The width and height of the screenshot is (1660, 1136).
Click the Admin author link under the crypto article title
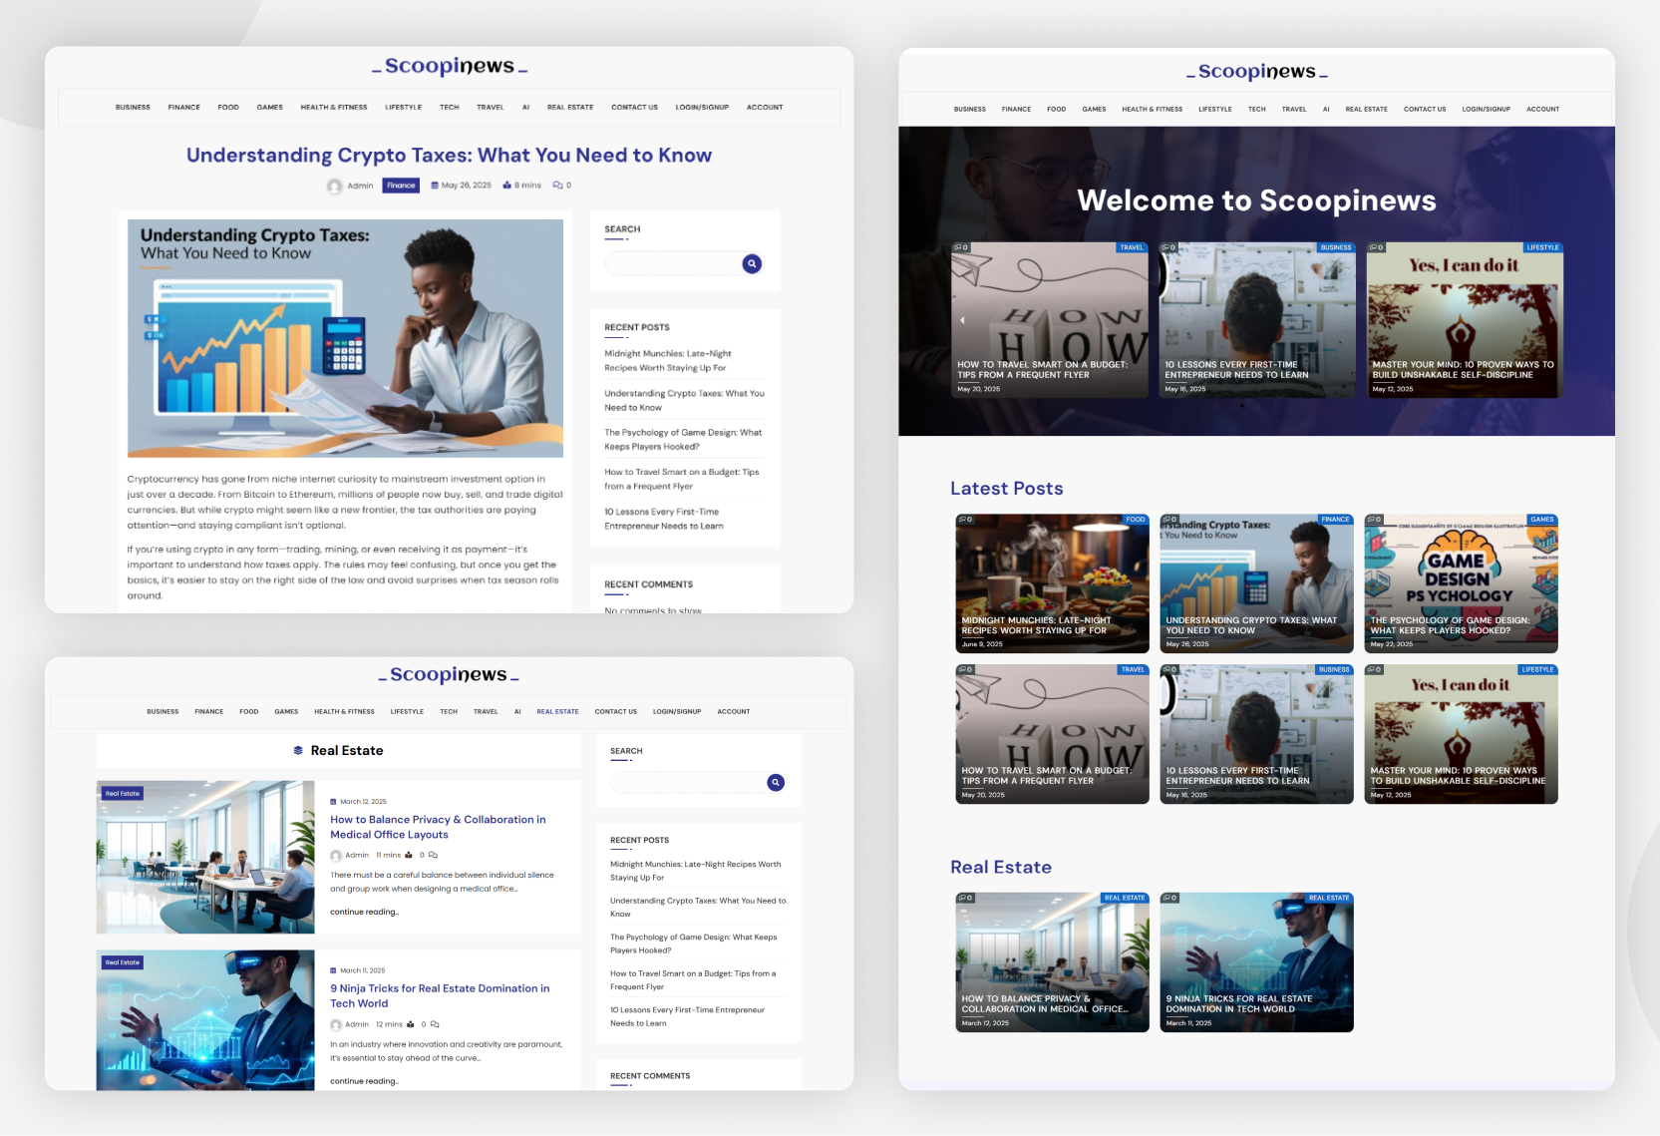pyautogui.click(x=360, y=186)
